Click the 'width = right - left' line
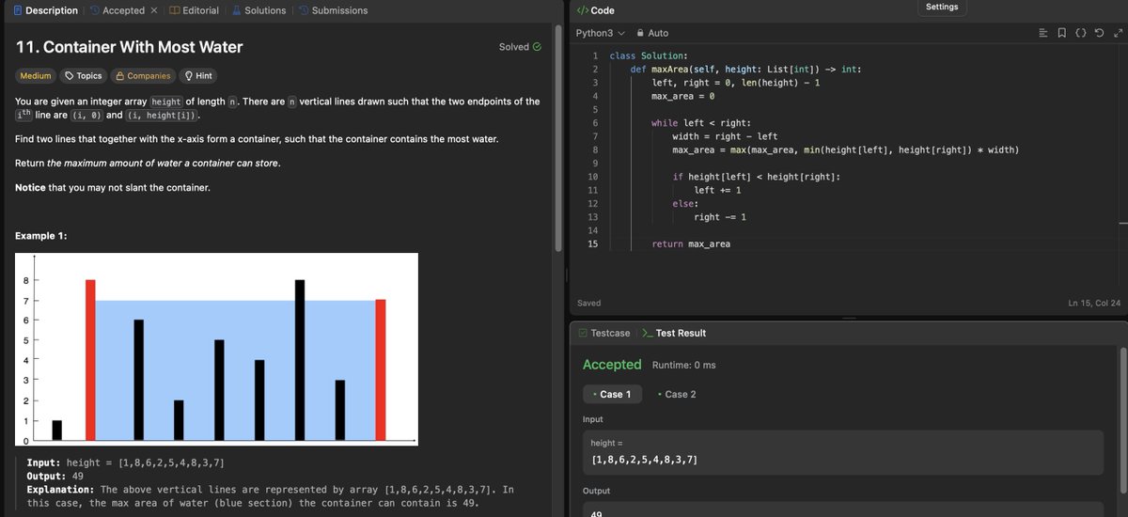This screenshot has height=517, width=1128. [x=725, y=136]
